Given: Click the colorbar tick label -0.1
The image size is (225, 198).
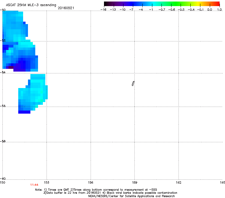Looking at the screenshot, I should click(x=200, y=10).
